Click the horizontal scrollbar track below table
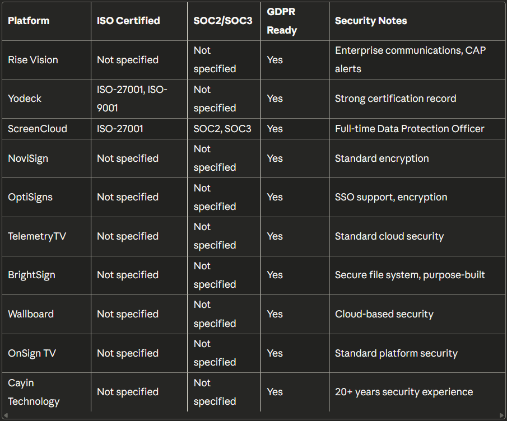Viewport: 507px width, 421px height. (253, 415)
